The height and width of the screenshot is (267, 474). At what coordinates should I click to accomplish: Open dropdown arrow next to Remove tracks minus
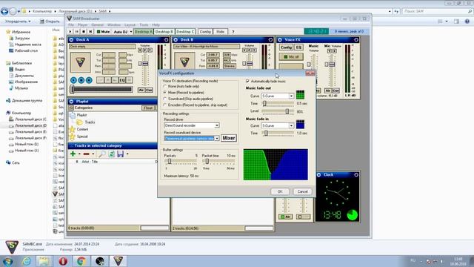coord(93,154)
